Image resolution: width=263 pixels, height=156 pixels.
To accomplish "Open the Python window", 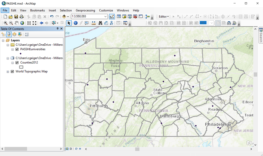I will tap(141, 17).
